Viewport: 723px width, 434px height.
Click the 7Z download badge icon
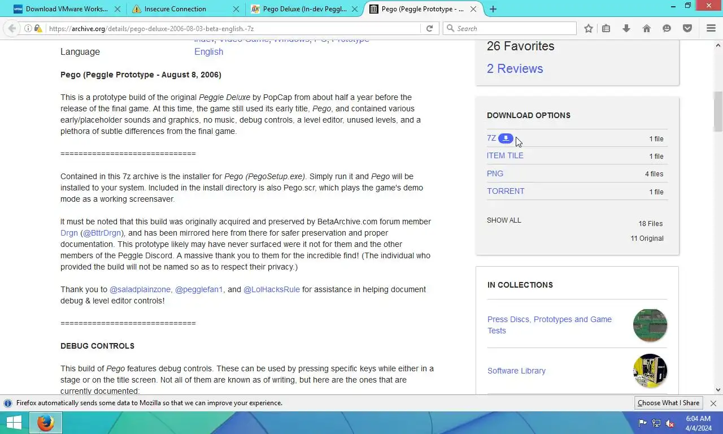(506, 138)
